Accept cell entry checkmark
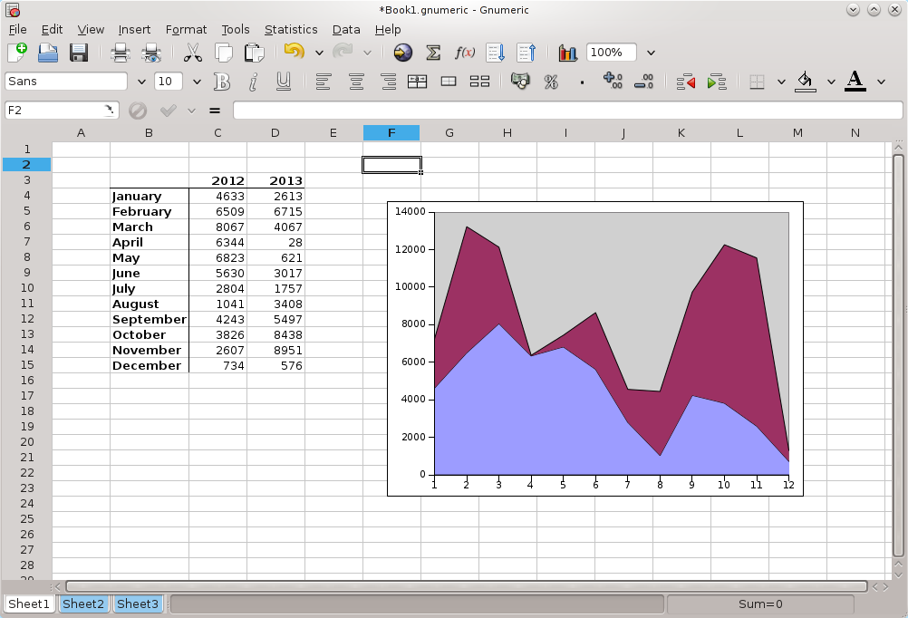Screen dimensions: 908x618 168,111
